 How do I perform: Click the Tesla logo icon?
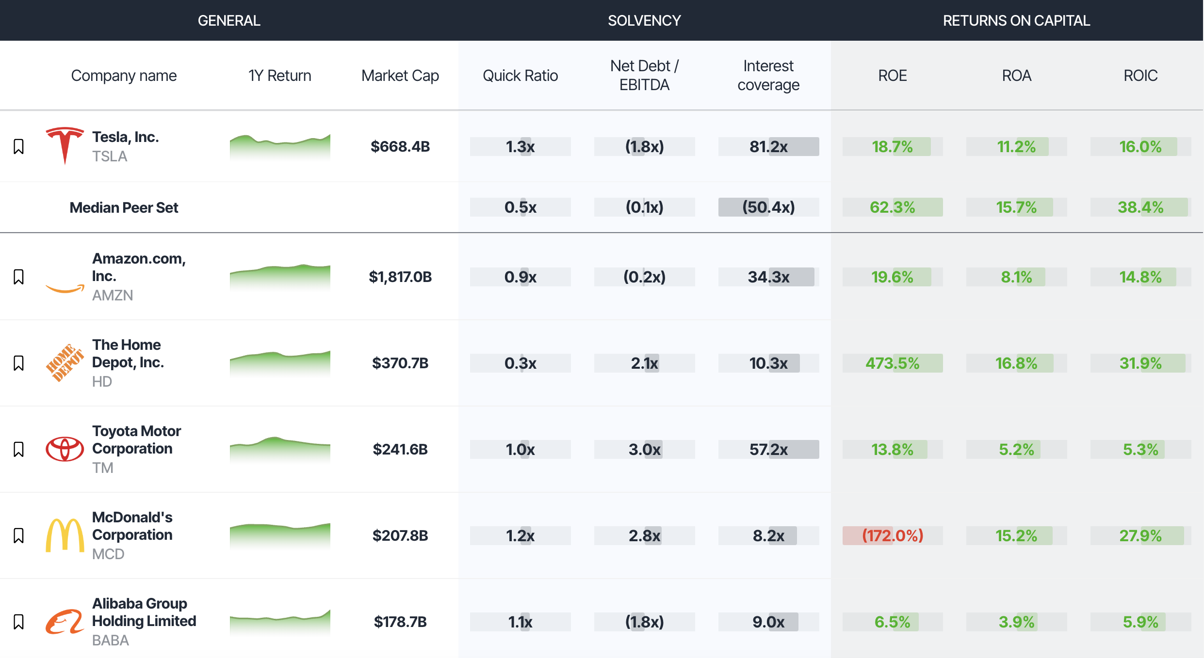tap(65, 146)
